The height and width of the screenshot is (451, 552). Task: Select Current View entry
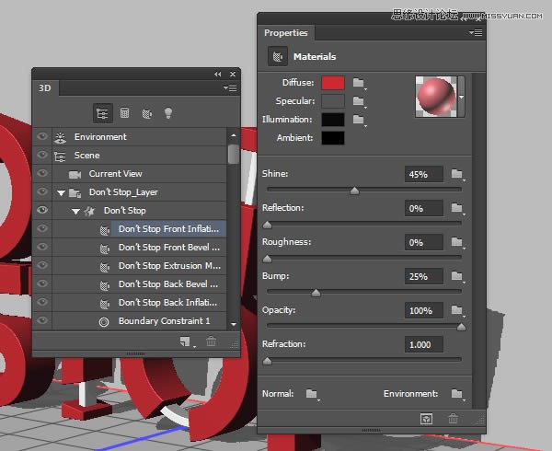click(x=139, y=174)
